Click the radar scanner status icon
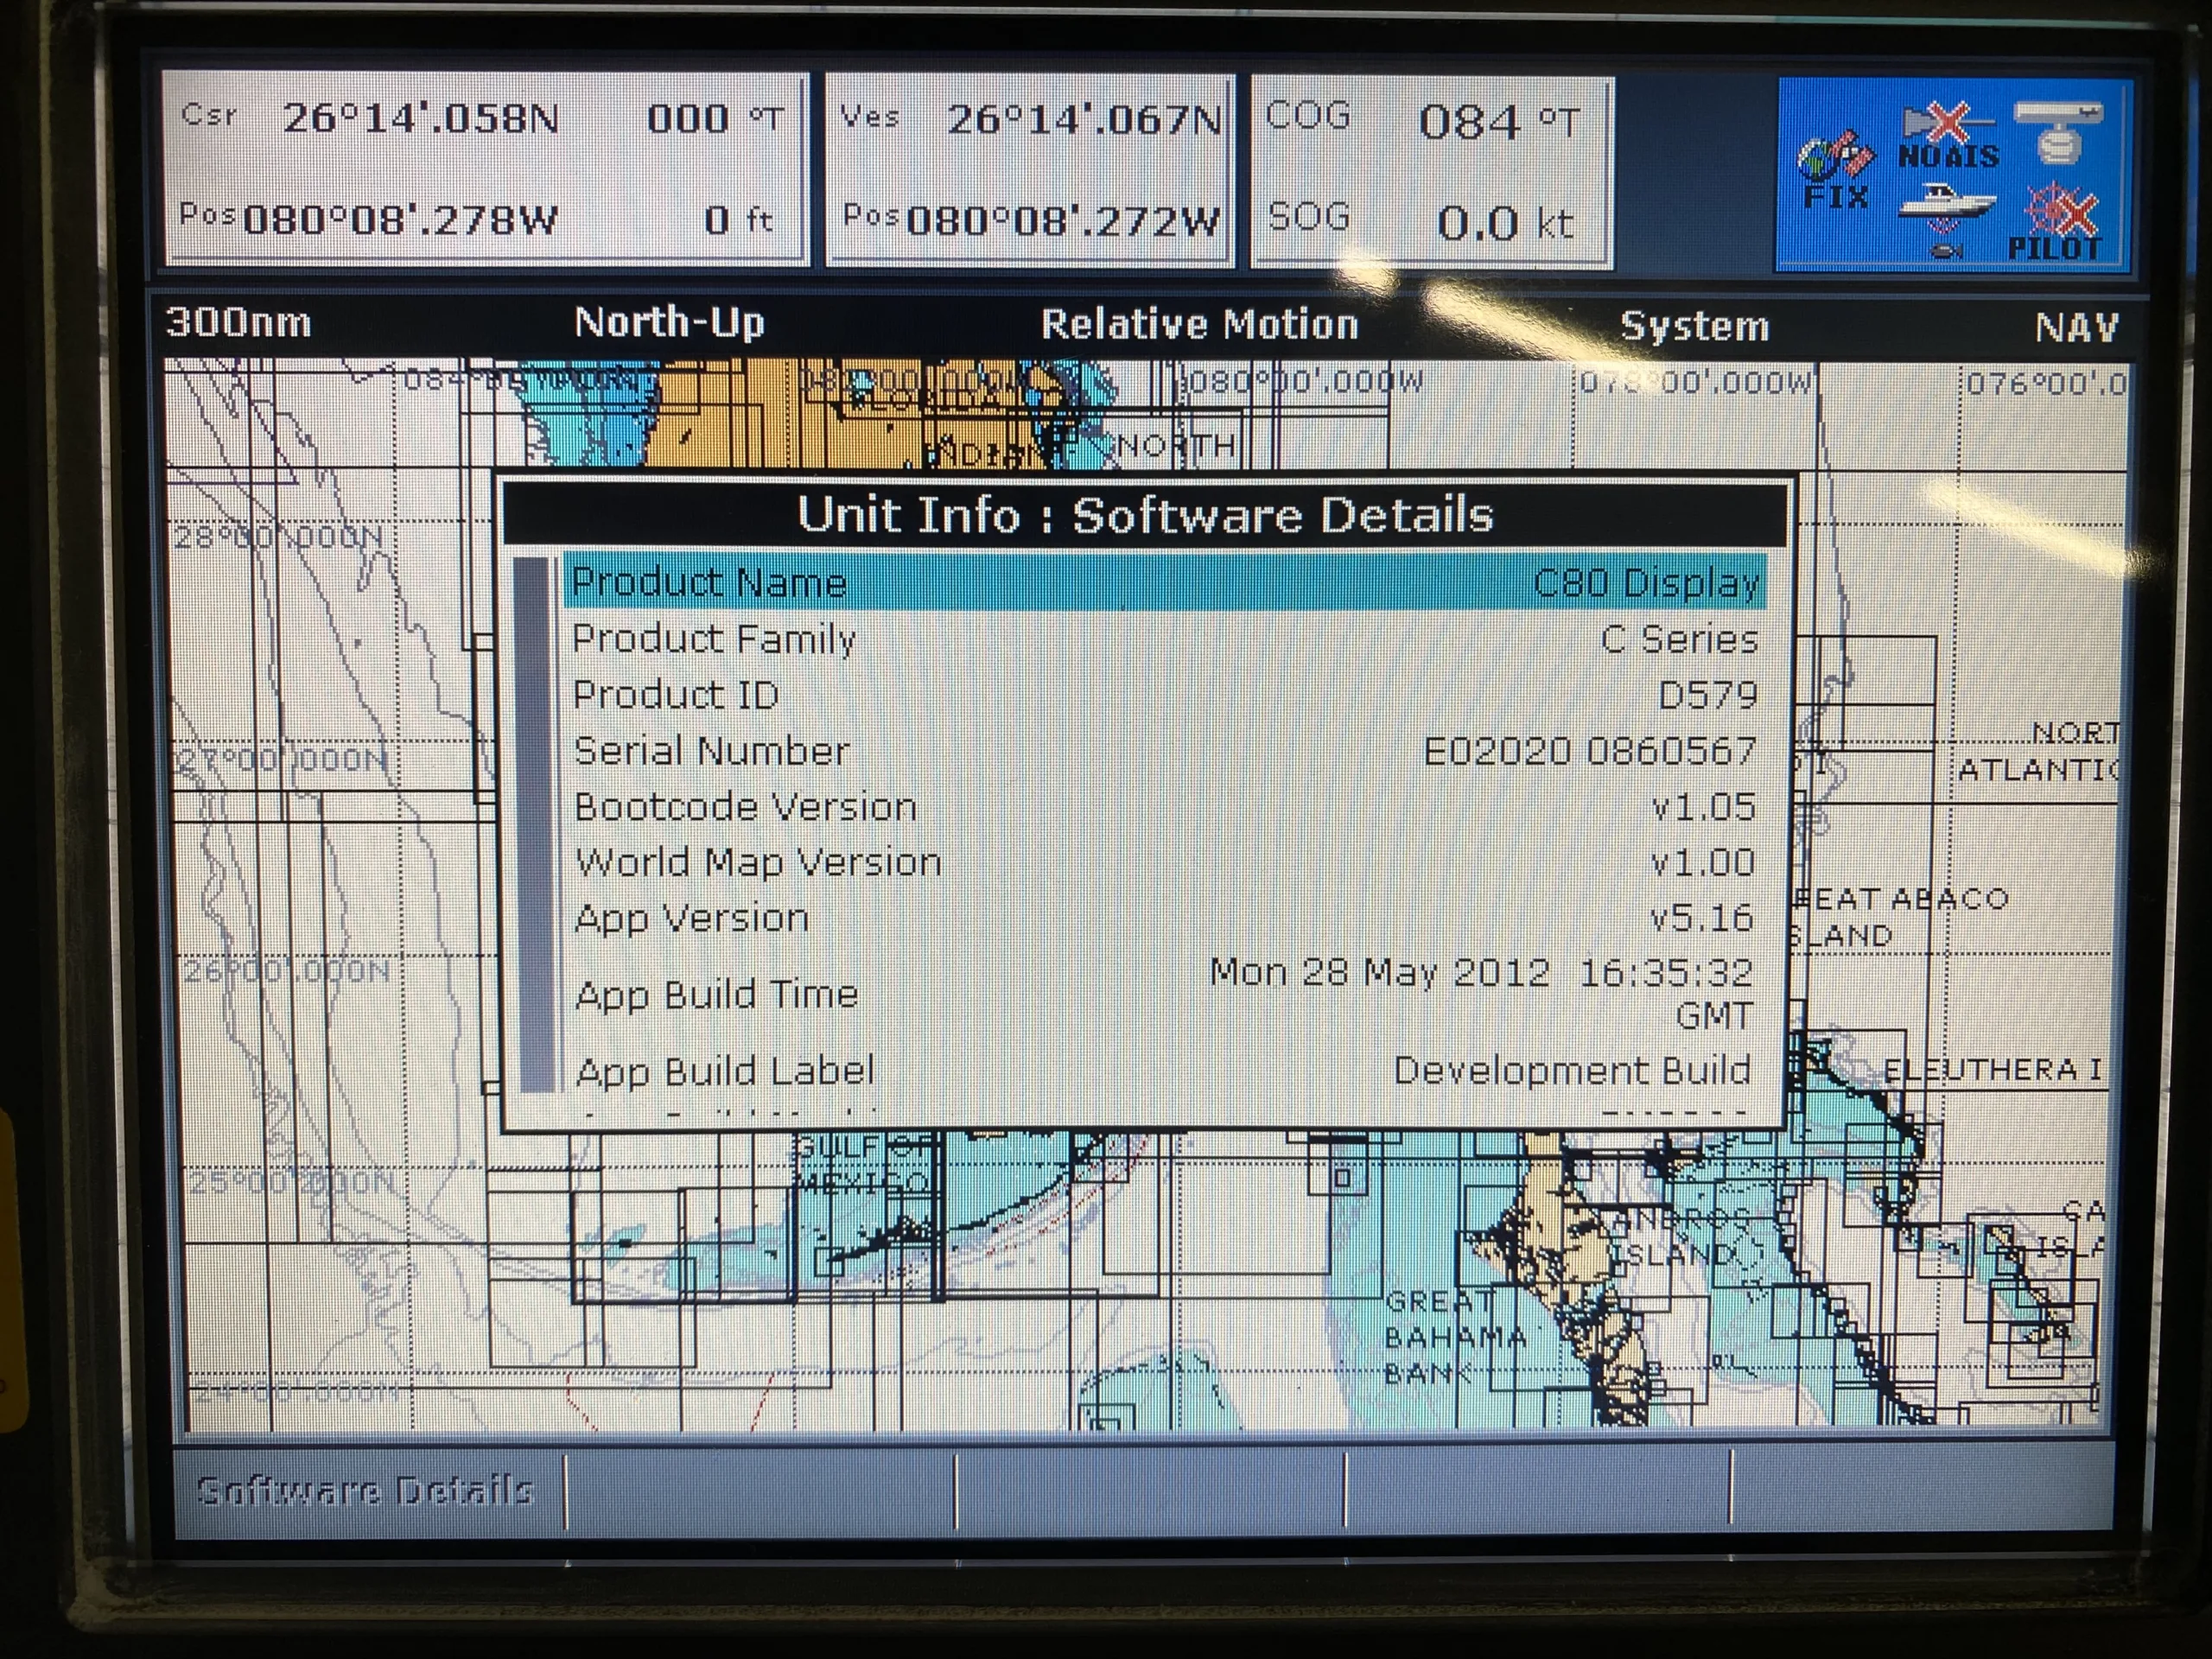 click(x=2060, y=132)
